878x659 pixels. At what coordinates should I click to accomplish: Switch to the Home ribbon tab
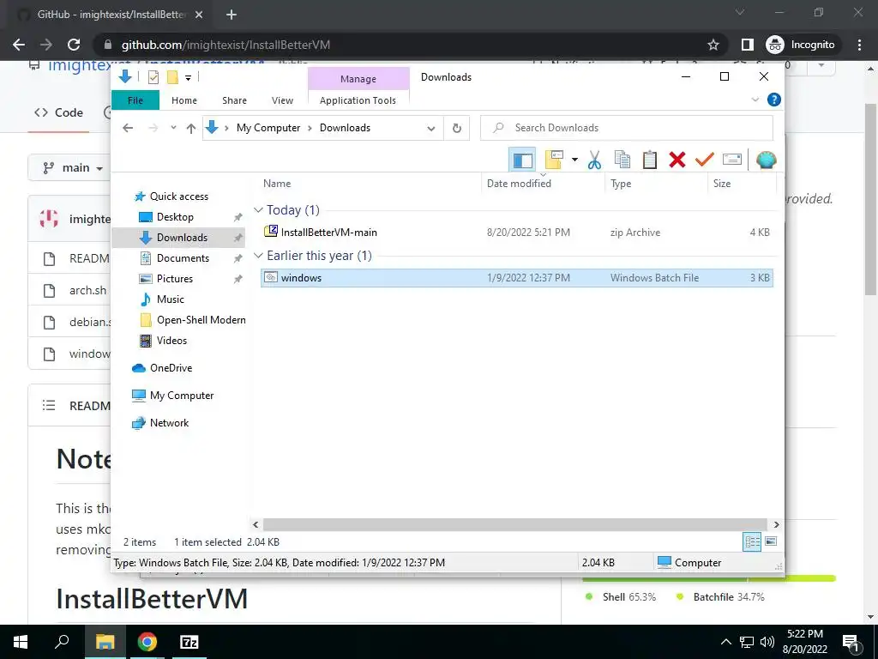click(184, 100)
